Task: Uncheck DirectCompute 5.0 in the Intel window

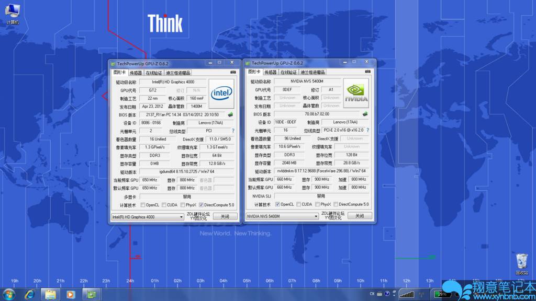Action: click(202, 205)
